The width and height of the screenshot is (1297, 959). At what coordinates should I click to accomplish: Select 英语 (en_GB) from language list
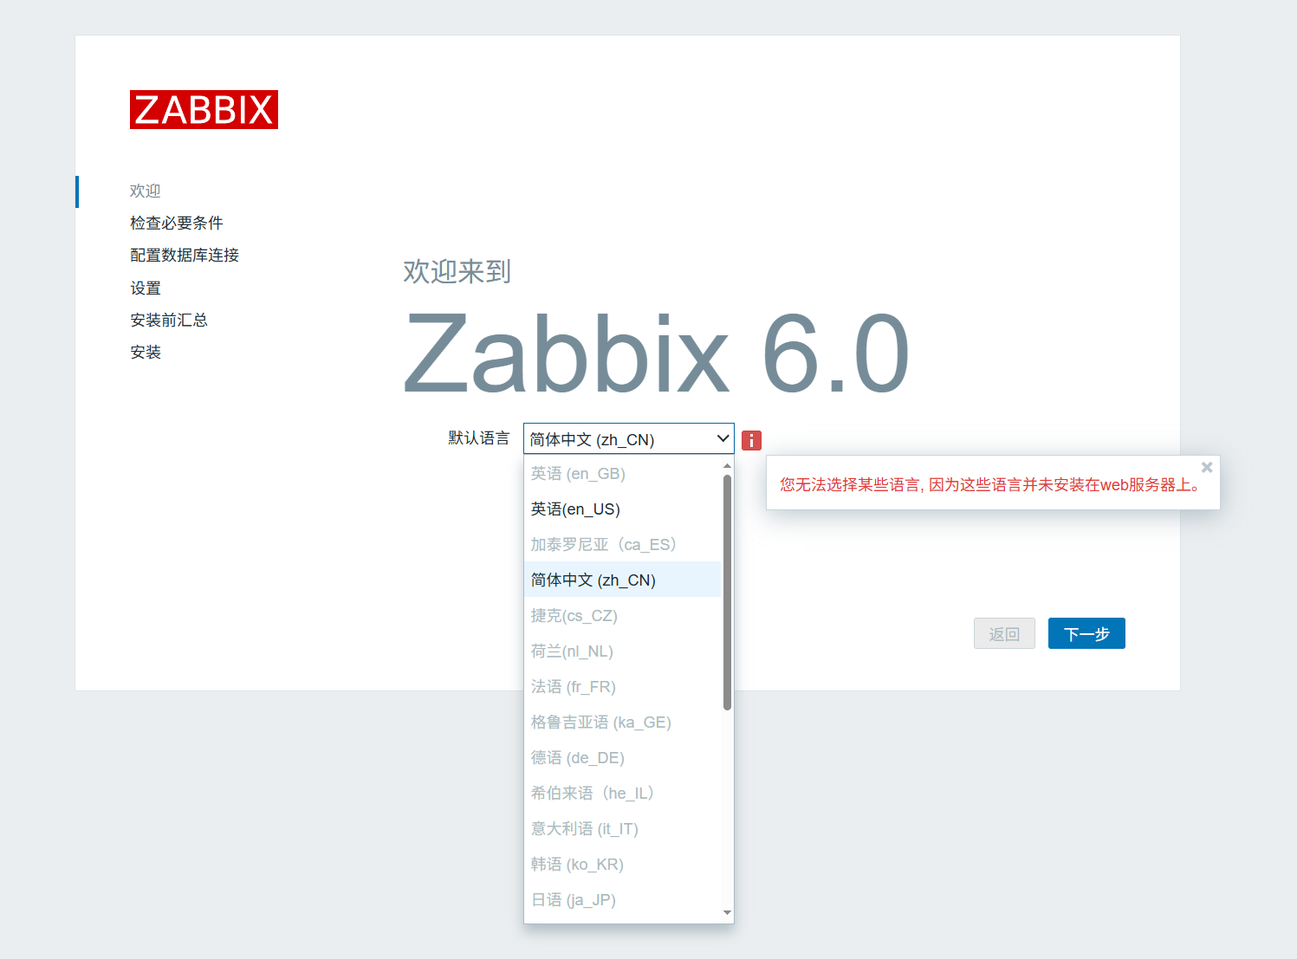(622, 474)
